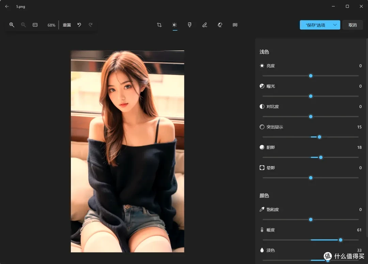Select the Erase tool
The width and height of the screenshot is (368, 264).
point(220,25)
